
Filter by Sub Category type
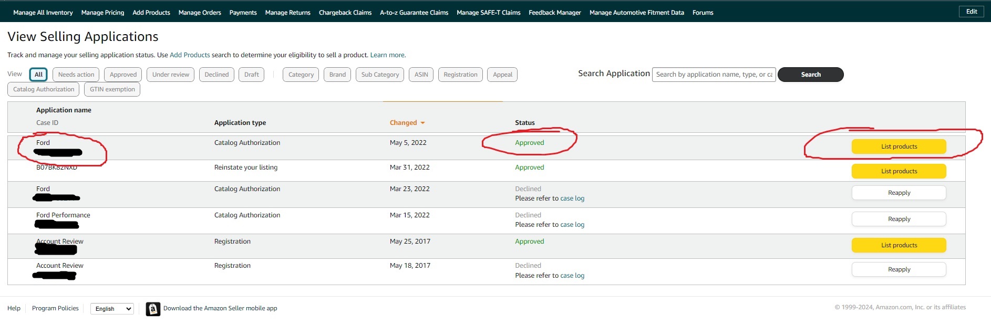pyautogui.click(x=380, y=75)
